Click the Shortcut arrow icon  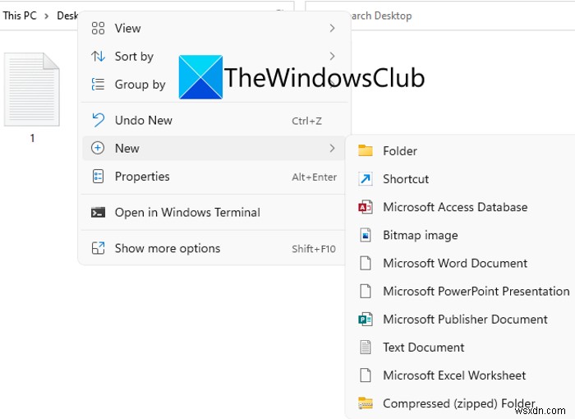pos(366,178)
